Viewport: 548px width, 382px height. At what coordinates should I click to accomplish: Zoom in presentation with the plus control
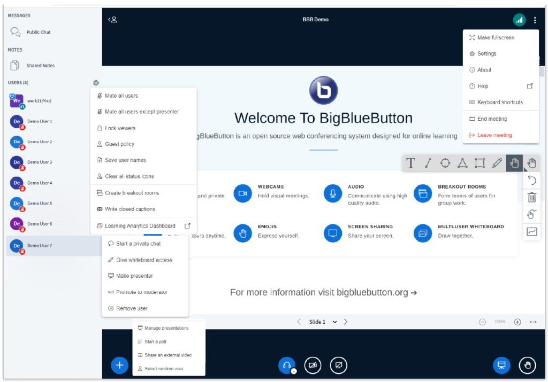(517, 322)
